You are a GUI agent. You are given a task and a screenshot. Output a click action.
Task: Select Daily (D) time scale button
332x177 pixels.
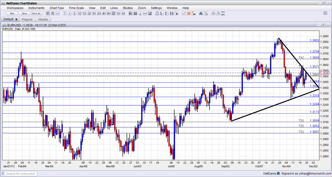pyautogui.click(x=113, y=13)
